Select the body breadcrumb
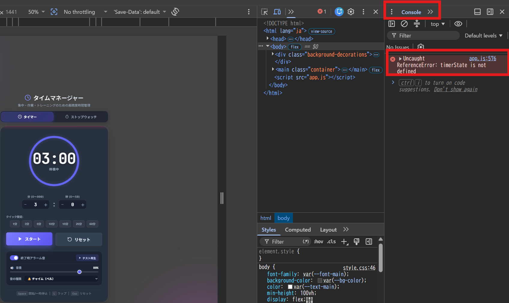 [x=284, y=218]
